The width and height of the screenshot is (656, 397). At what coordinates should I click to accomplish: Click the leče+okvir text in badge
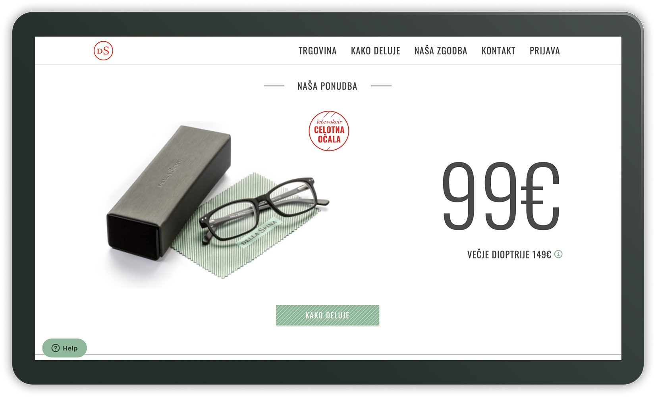coord(329,121)
